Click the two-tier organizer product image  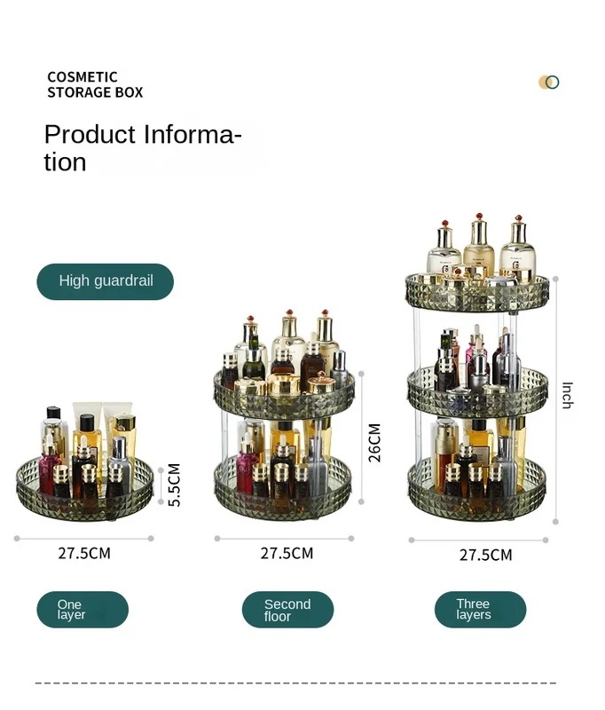tap(284, 415)
